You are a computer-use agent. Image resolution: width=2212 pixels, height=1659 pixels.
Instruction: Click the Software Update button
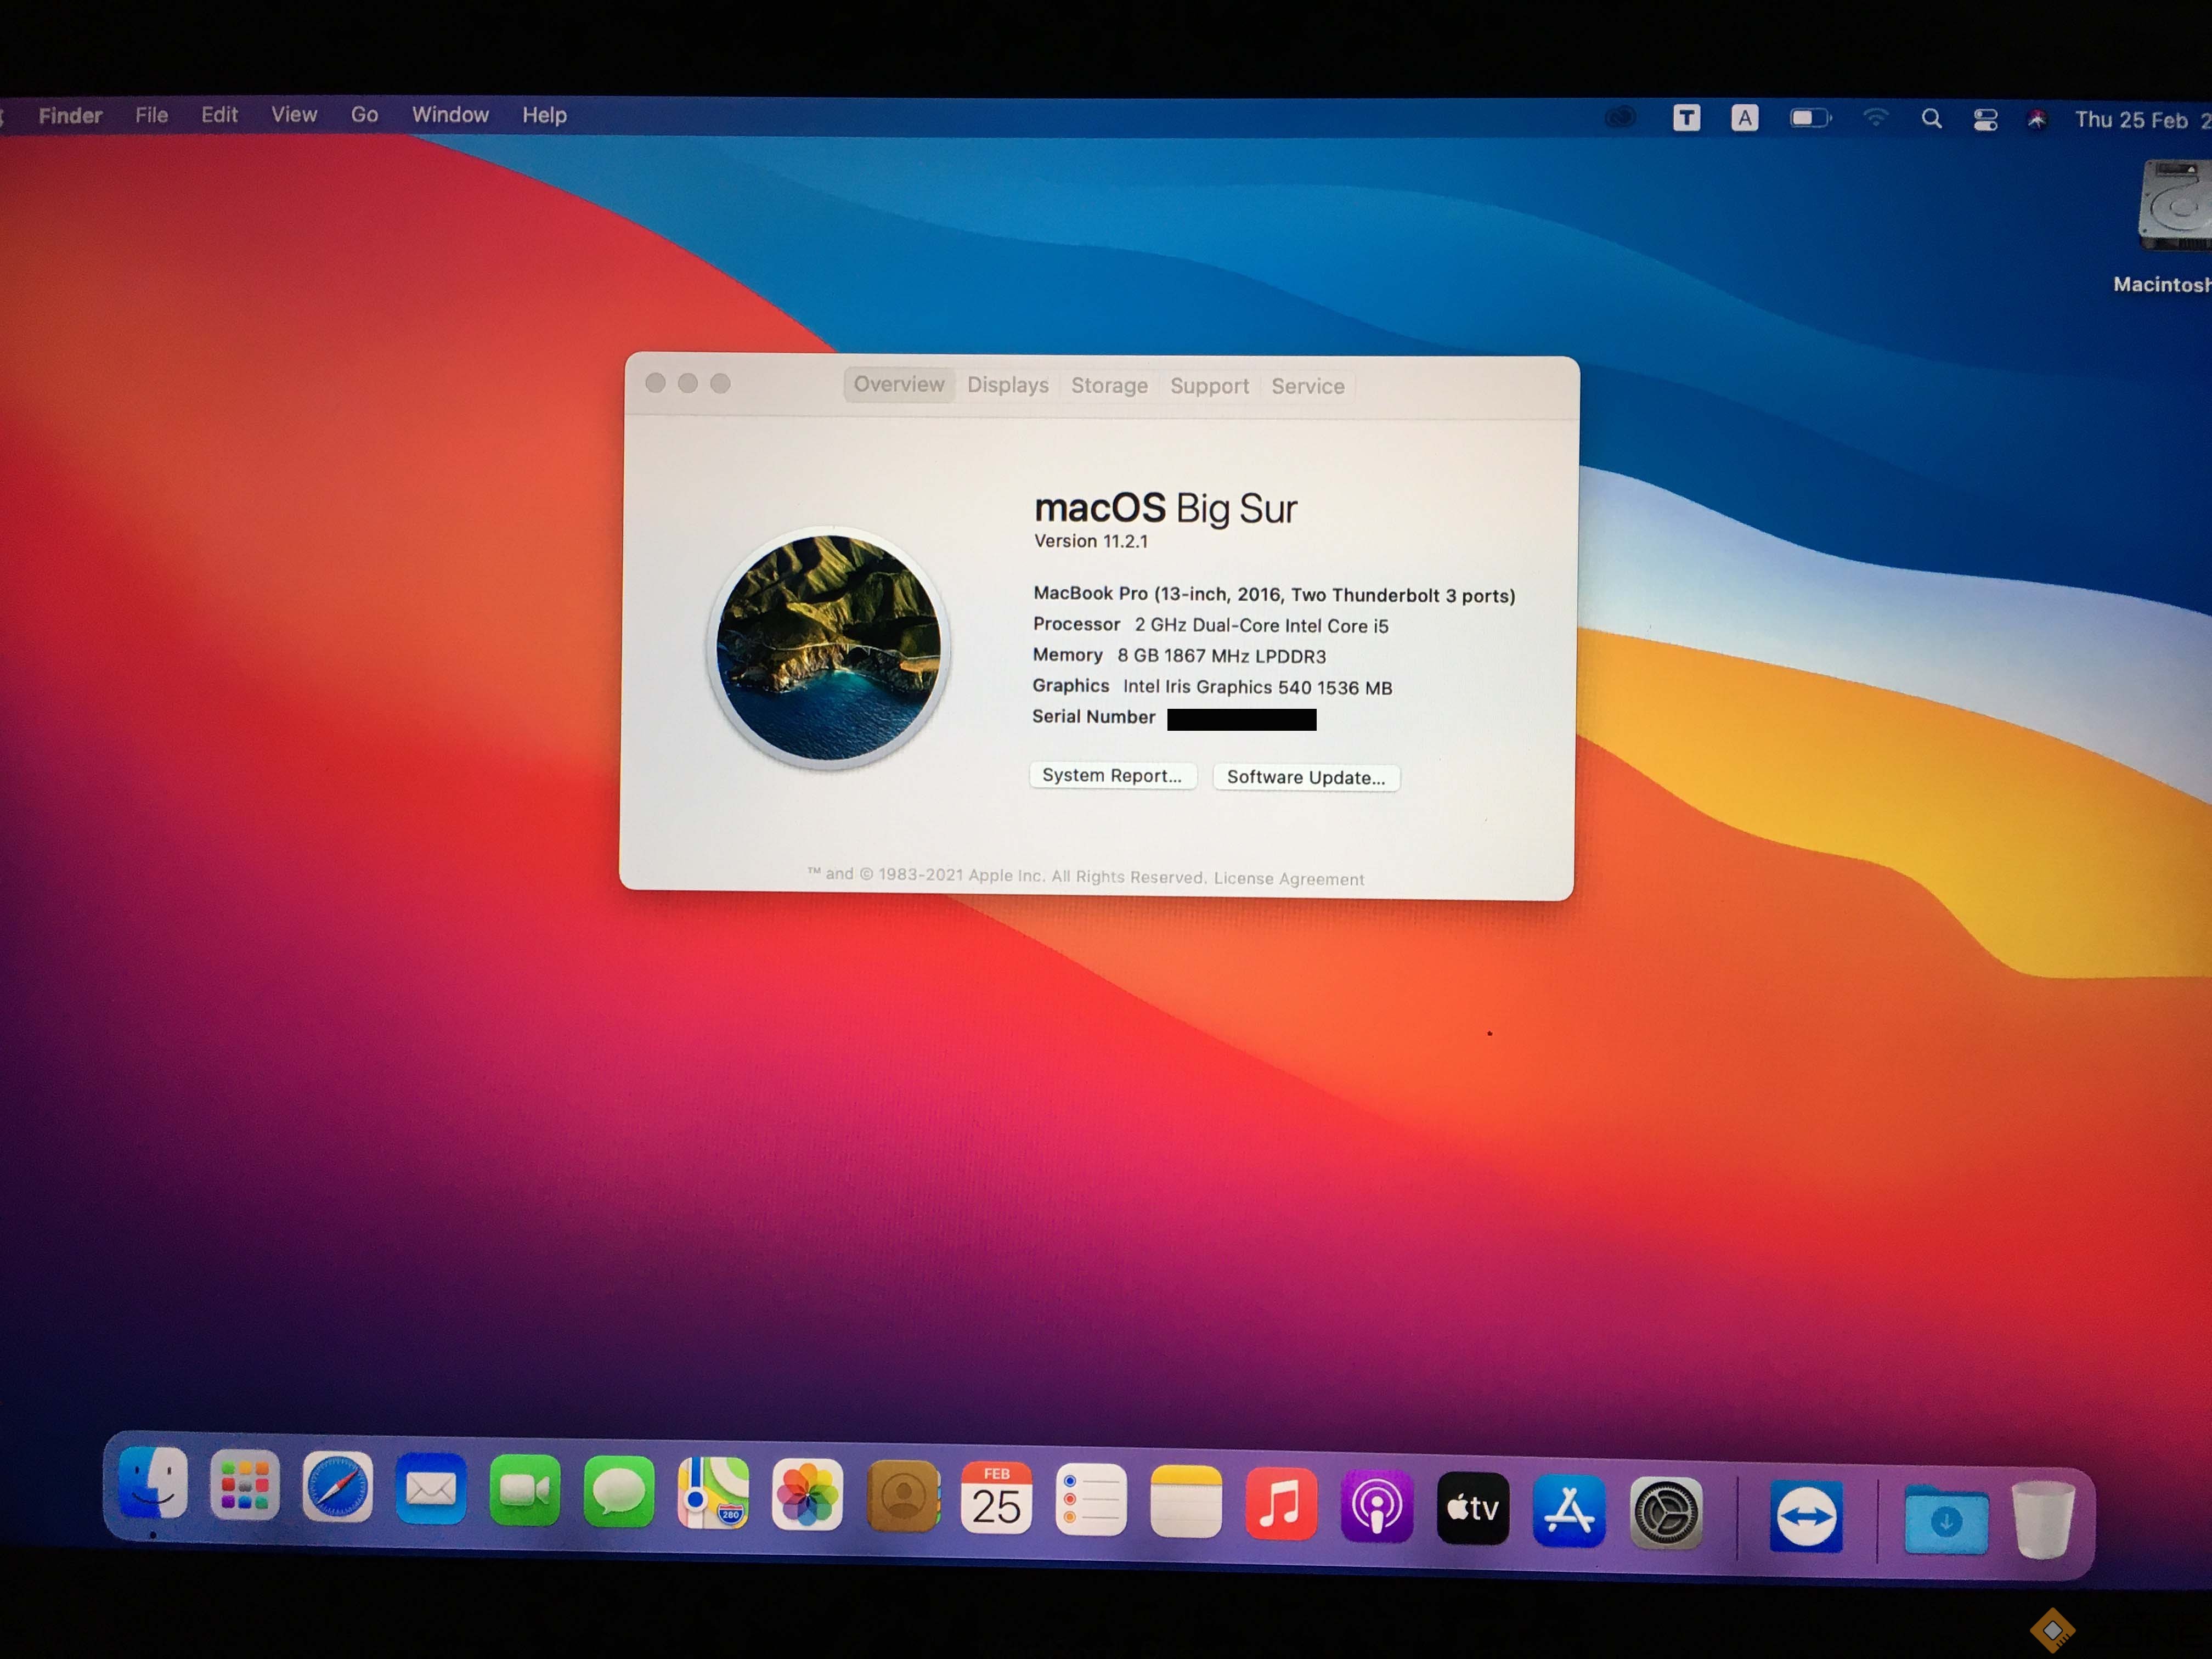click(1305, 778)
